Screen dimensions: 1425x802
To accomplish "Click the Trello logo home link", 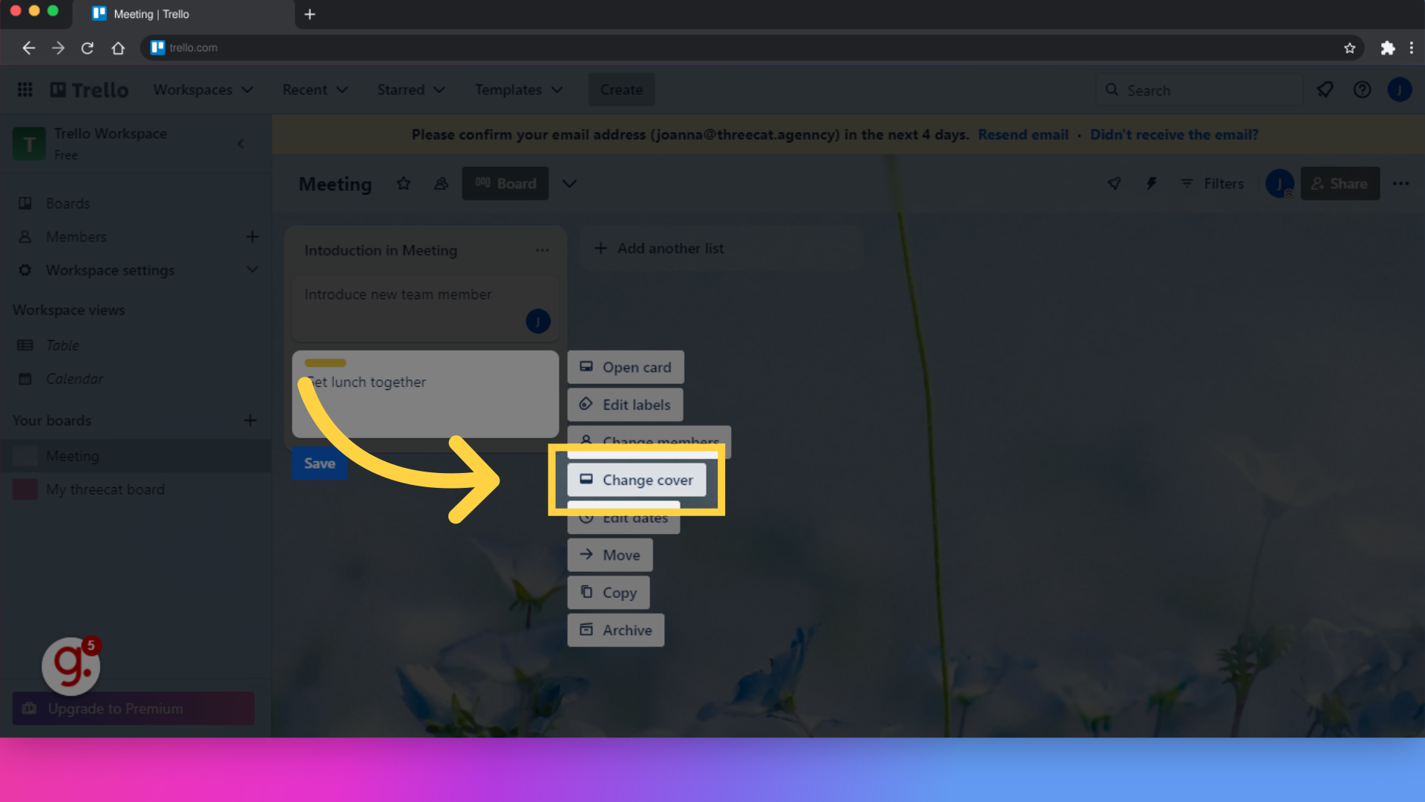I will pyautogui.click(x=89, y=90).
